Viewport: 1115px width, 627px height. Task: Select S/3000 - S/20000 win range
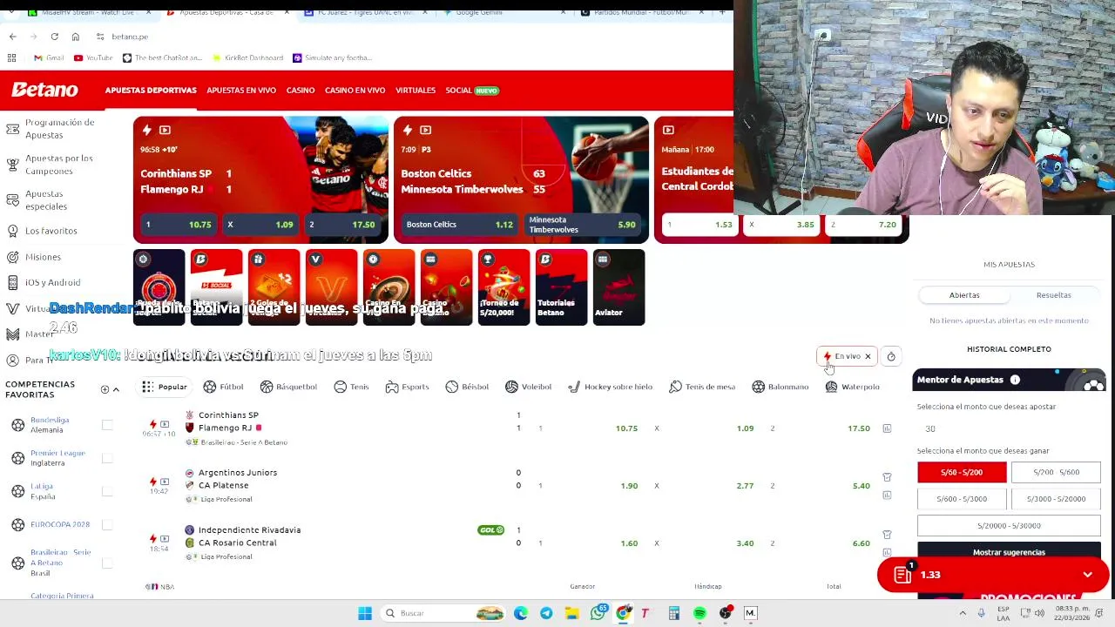pyautogui.click(x=1056, y=499)
